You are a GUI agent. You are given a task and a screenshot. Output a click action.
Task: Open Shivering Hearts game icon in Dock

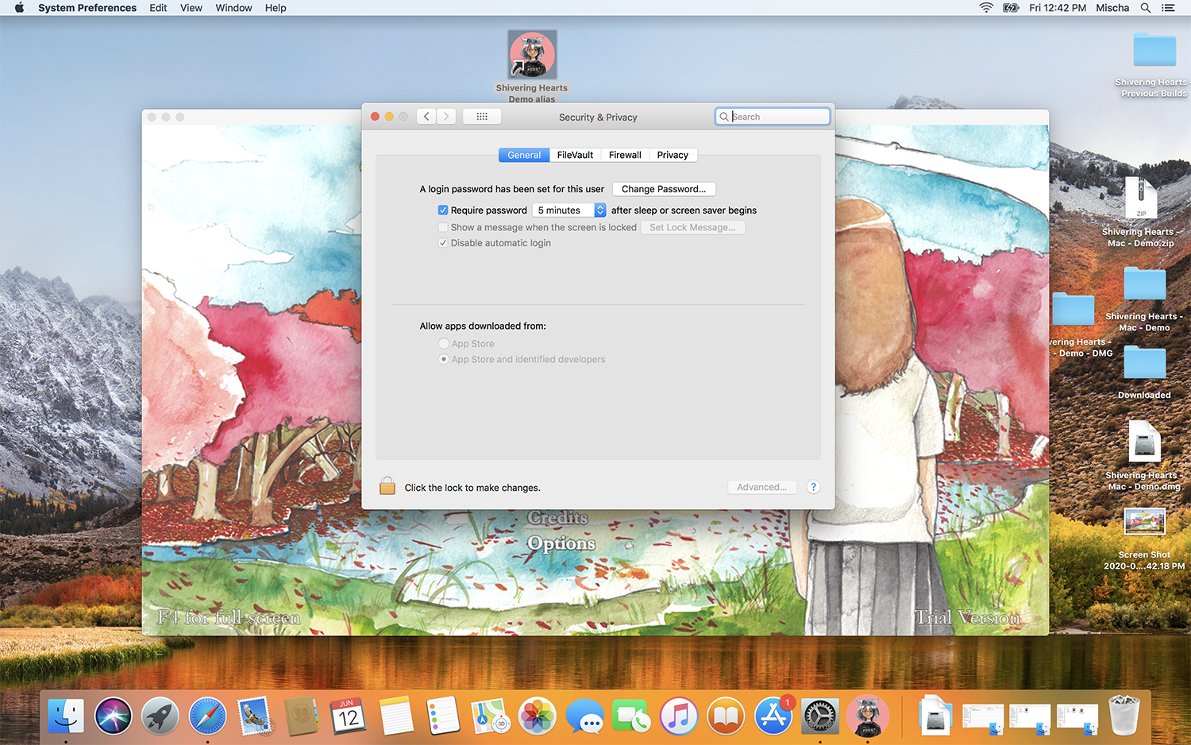click(867, 716)
